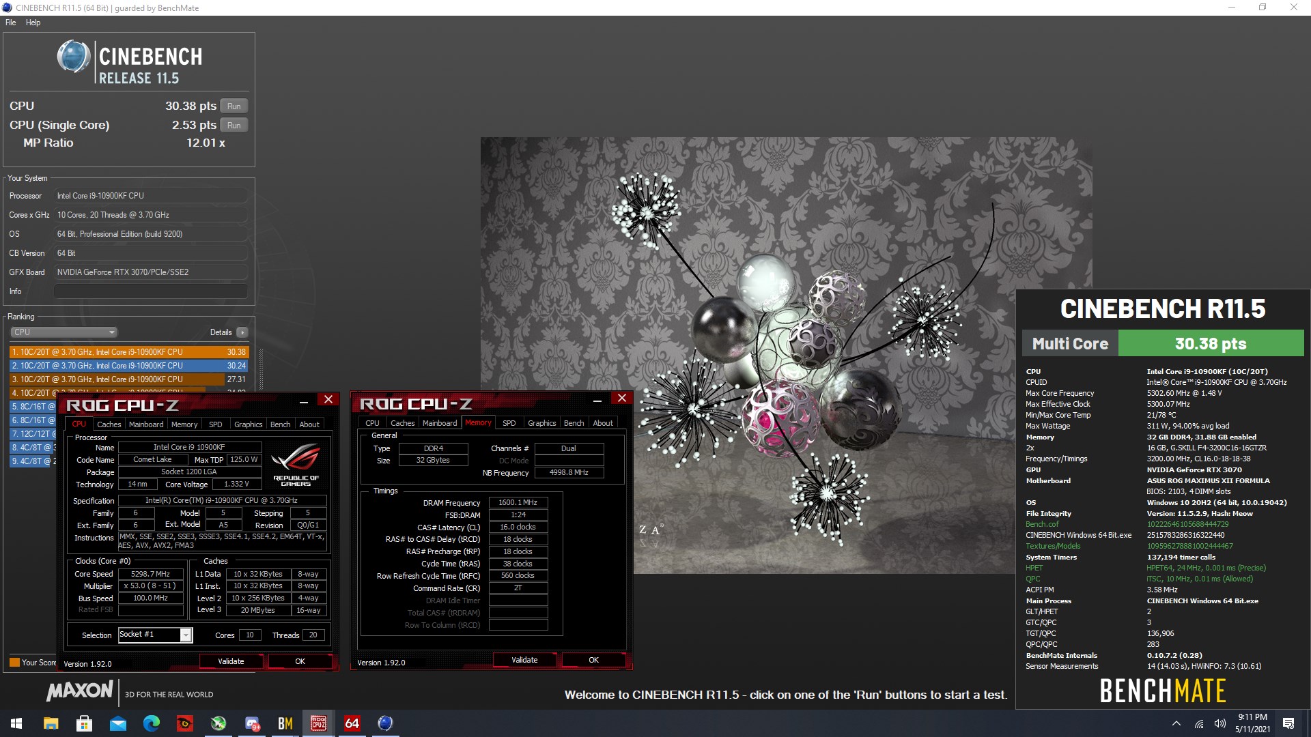
Task: Open Discord with the 9+ badge
Action: (x=252, y=723)
